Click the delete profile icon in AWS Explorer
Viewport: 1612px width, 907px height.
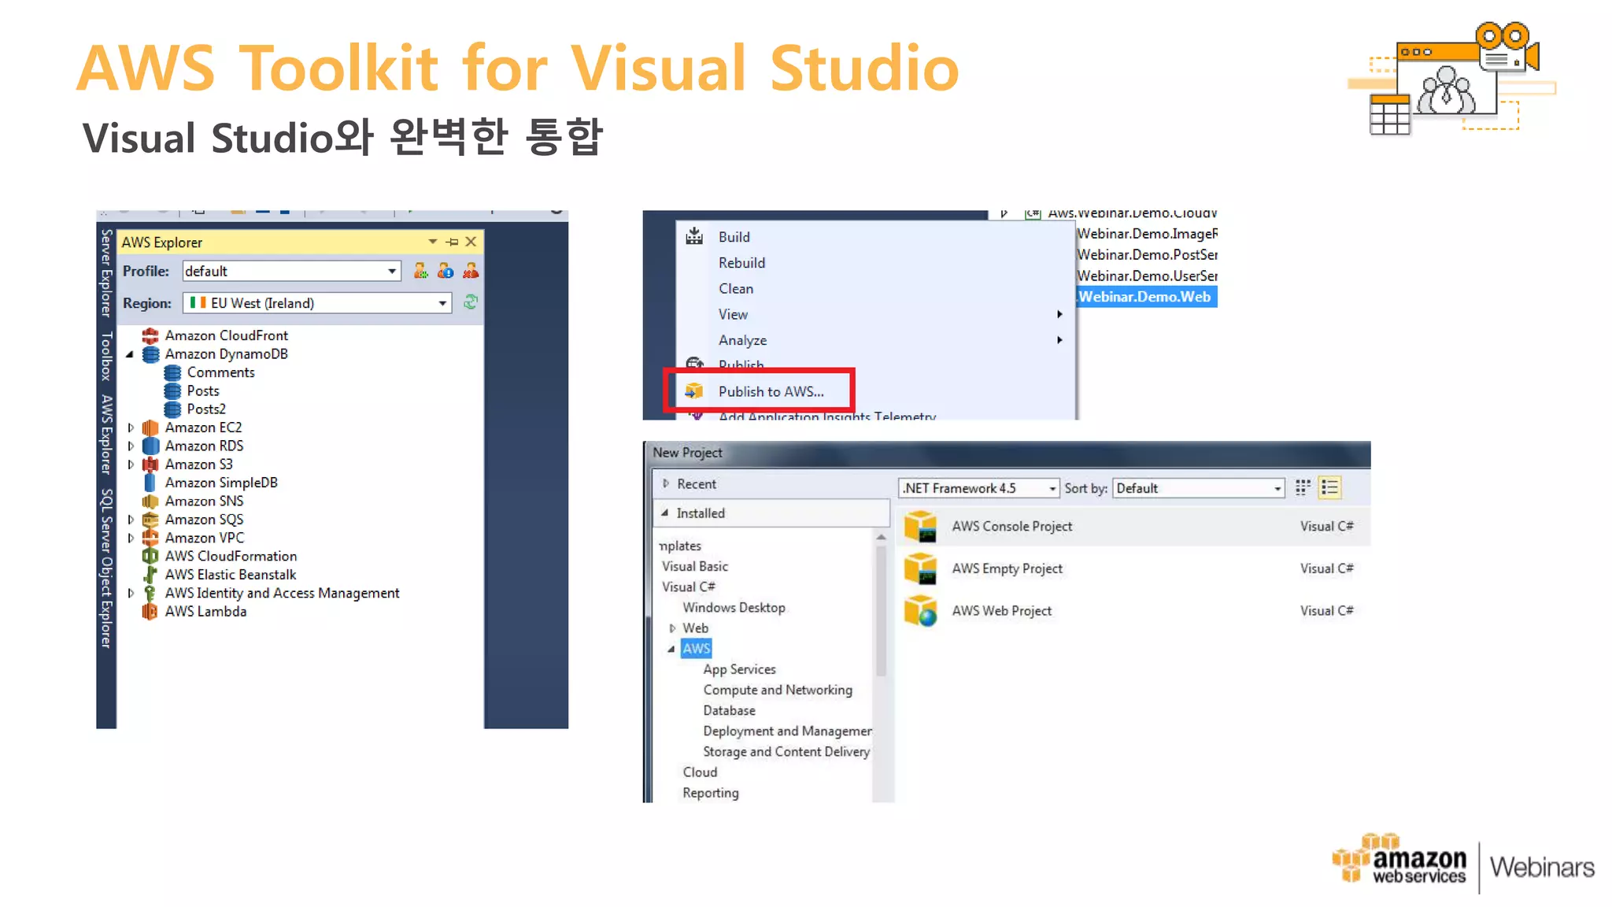(x=471, y=271)
